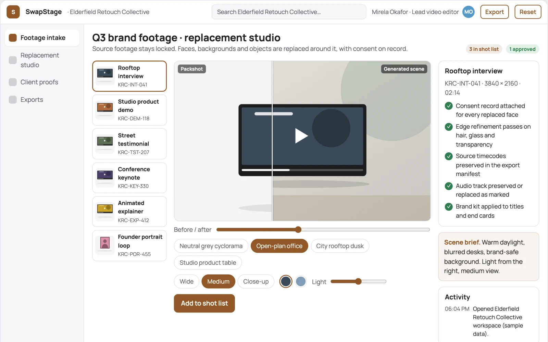Choose the Open-plan office scene
Viewport: 548px width, 342px height.
tap(279, 246)
